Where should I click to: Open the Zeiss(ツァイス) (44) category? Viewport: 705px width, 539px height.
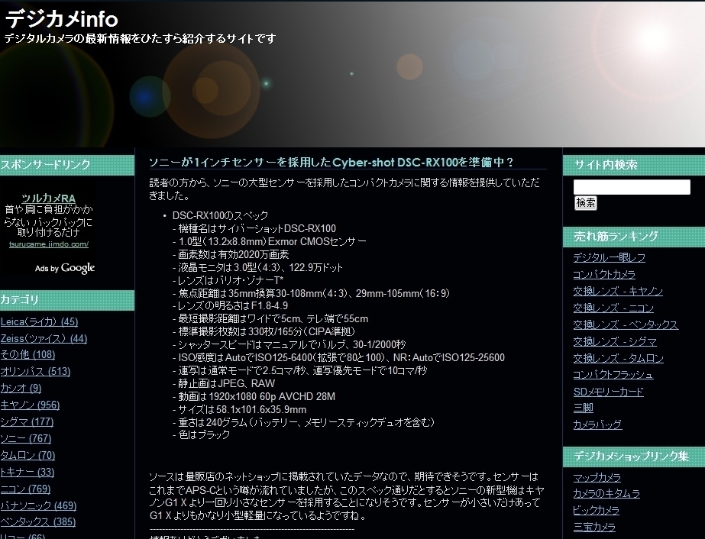pyautogui.click(x=44, y=338)
